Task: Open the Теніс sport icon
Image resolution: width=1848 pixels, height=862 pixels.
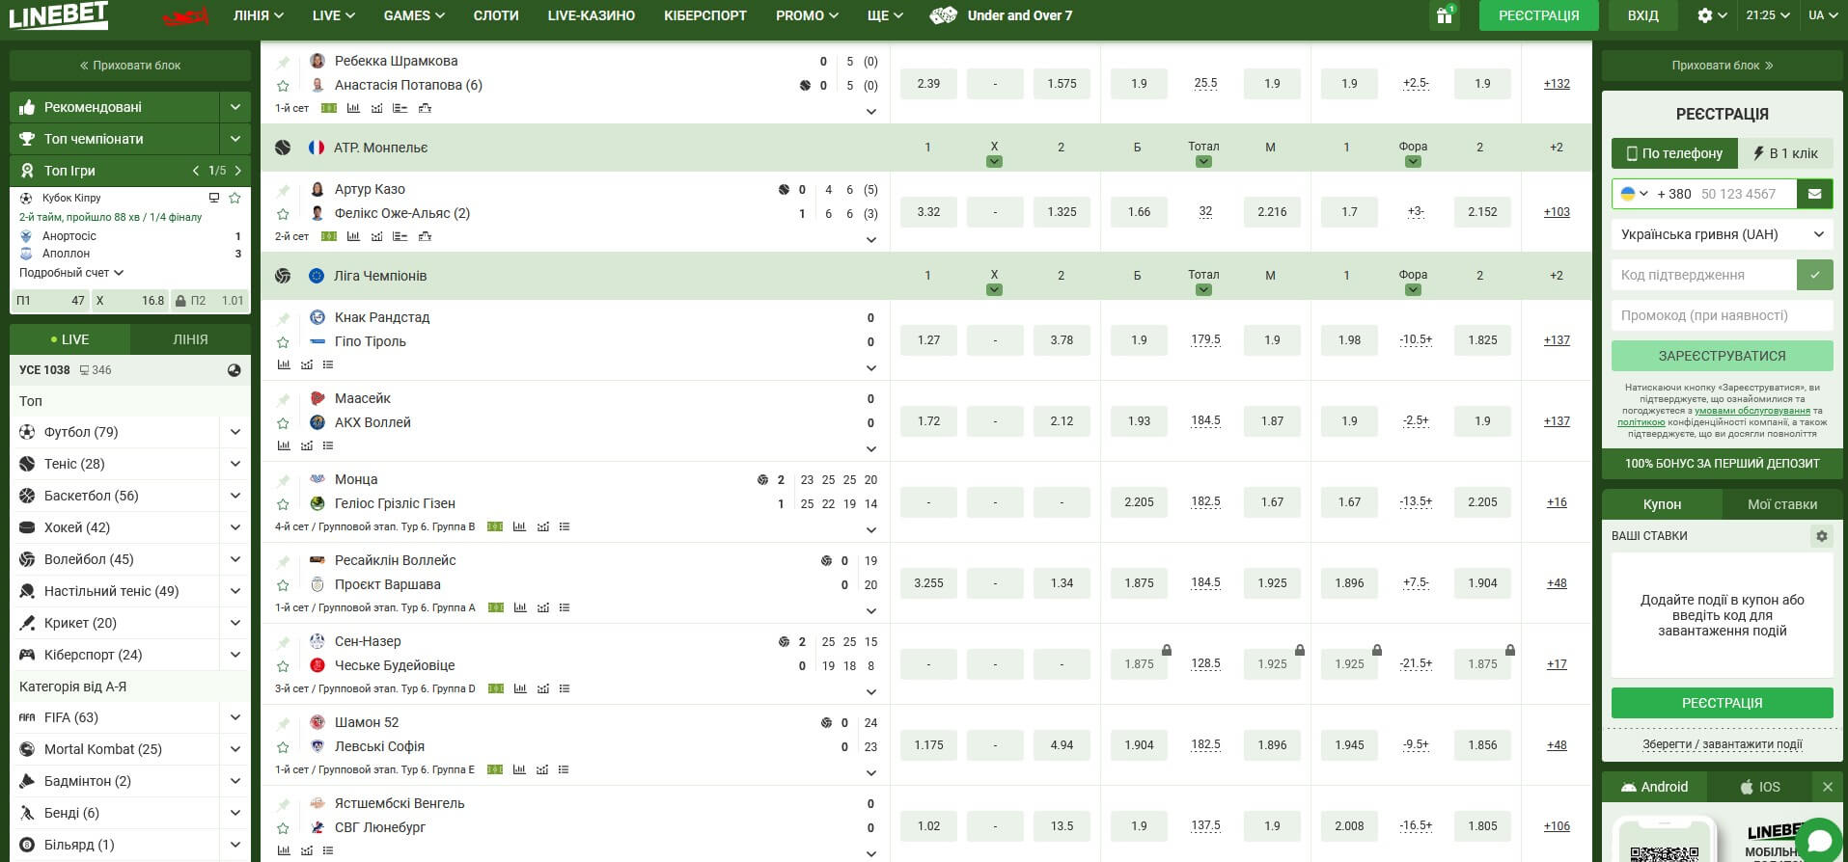Action: point(27,464)
